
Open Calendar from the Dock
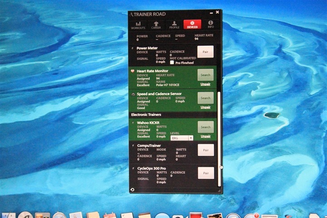[x=110, y=215]
